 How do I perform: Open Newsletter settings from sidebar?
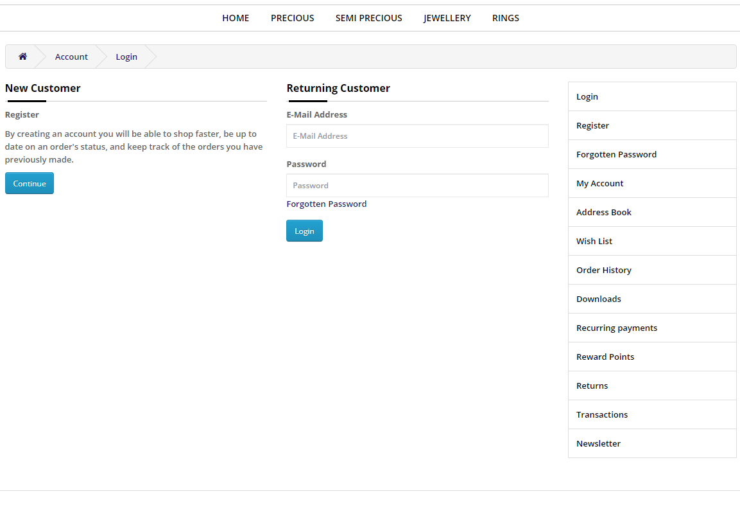[x=598, y=444]
